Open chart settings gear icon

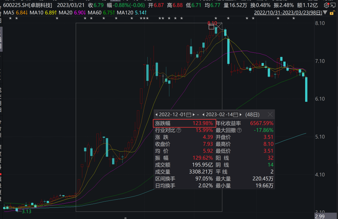click(326, 5)
